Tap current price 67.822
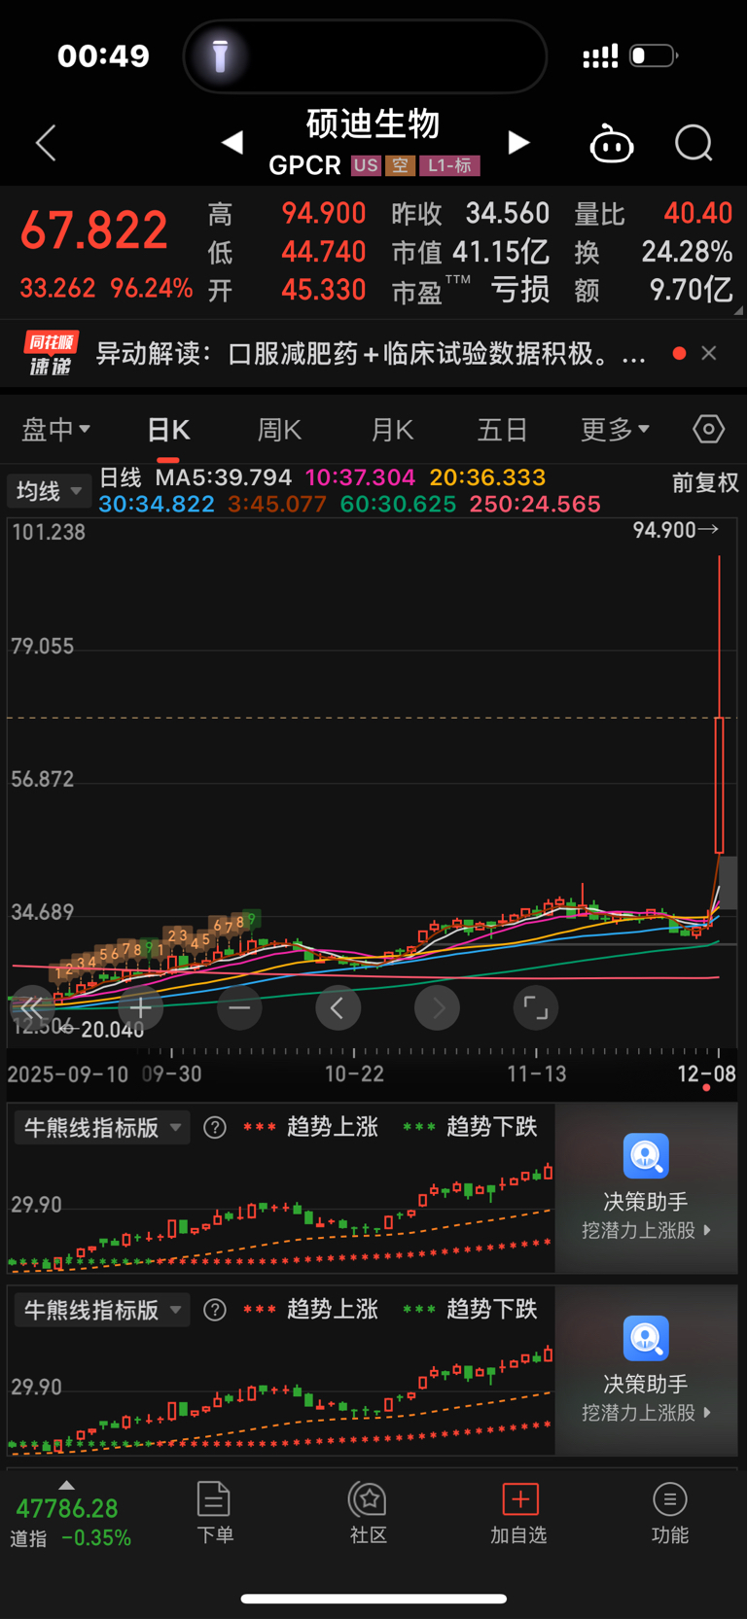This screenshot has width=748, height=1619. [94, 230]
